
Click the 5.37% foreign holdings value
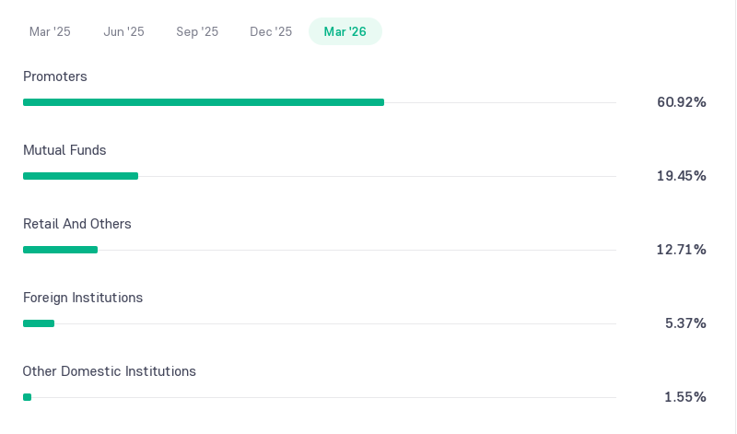coord(685,323)
